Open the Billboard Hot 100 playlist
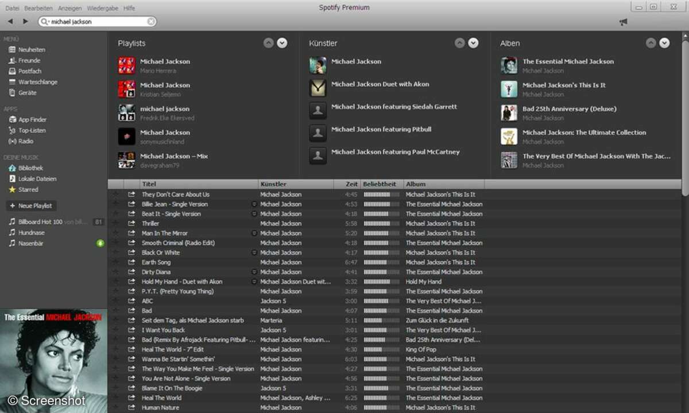The height and width of the screenshot is (413, 689). pyautogui.click(x=40, y=222)
